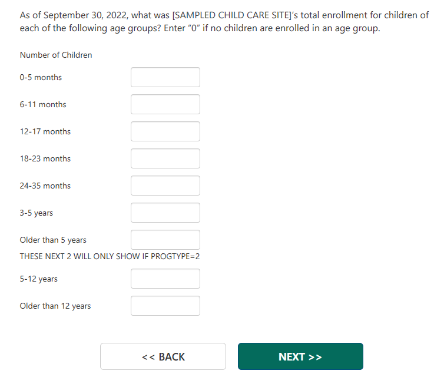Click the '0-5 months' row label
Image resolution: width=434 pixels, height=377 pixels.
(41, 78)
